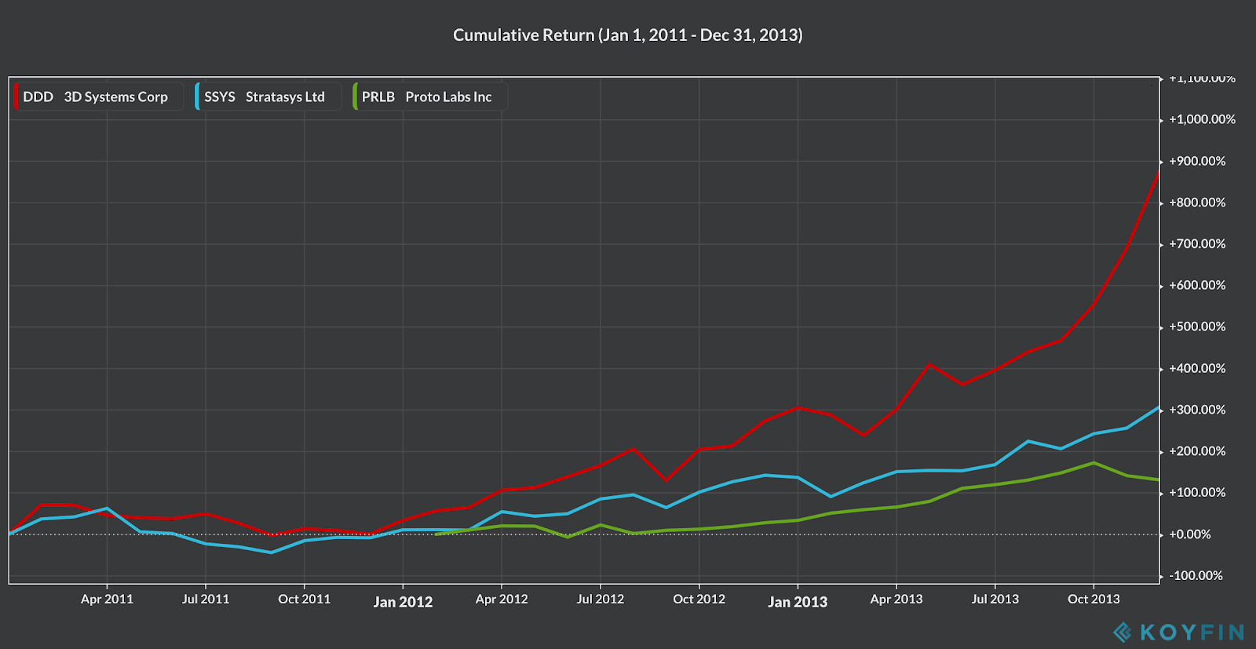The width and height of the screenshot is (1256, 649).
Task: Click the Apr 2012 x-axis label
Action: coord(502,599)
